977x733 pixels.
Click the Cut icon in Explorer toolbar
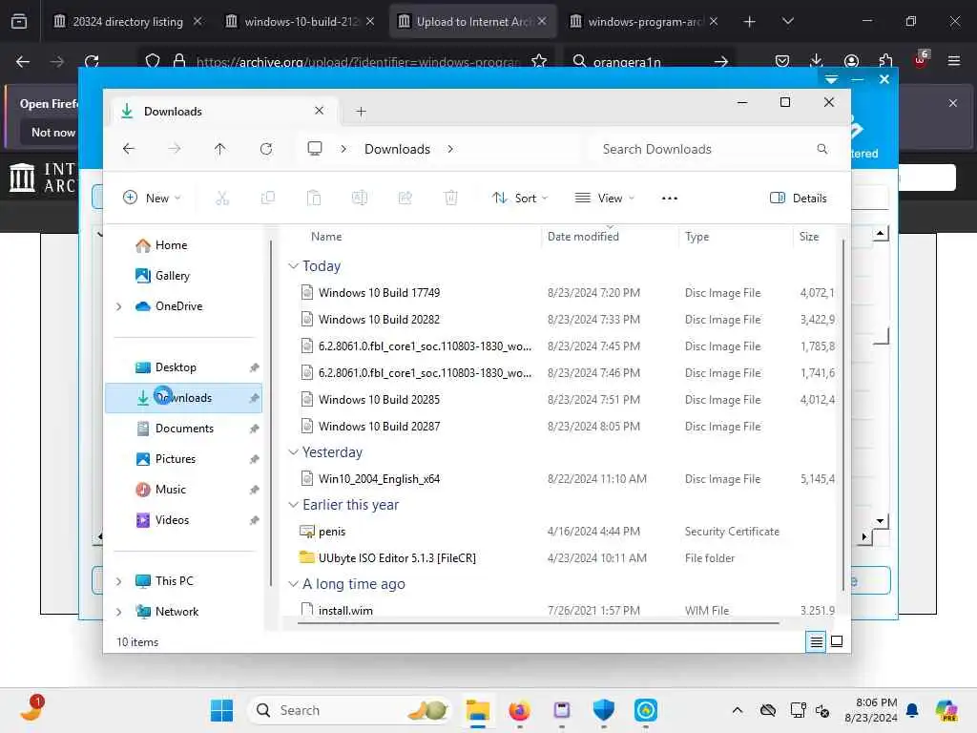coord(222,199)
